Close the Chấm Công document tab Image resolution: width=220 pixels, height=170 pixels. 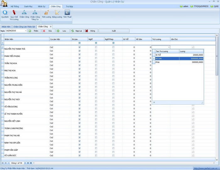click(51, 26)
